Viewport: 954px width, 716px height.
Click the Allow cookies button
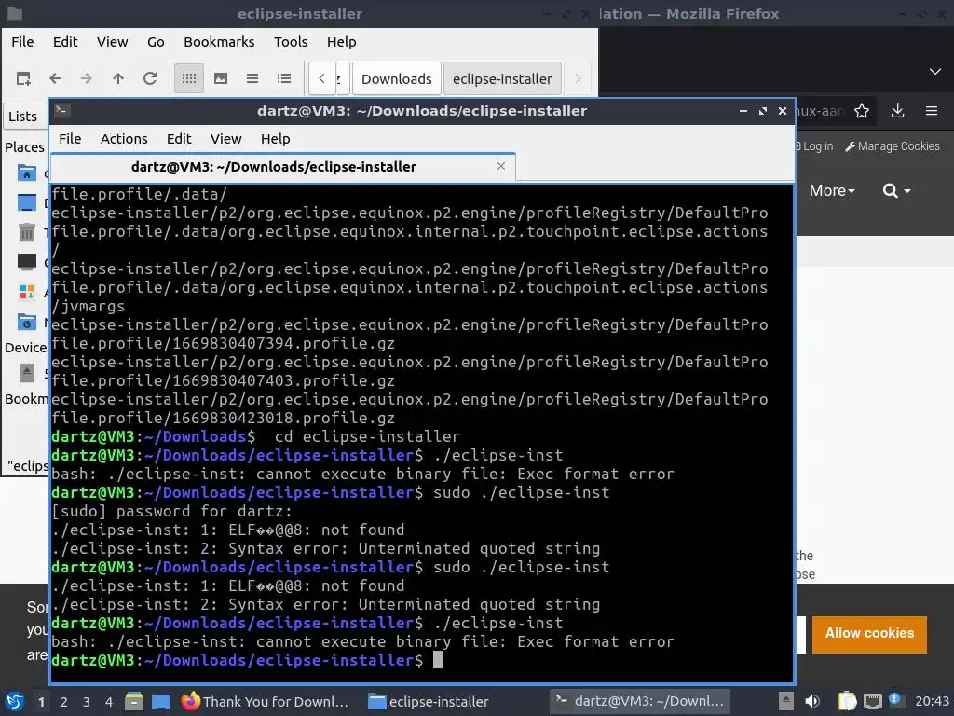[x=869, y=633]
